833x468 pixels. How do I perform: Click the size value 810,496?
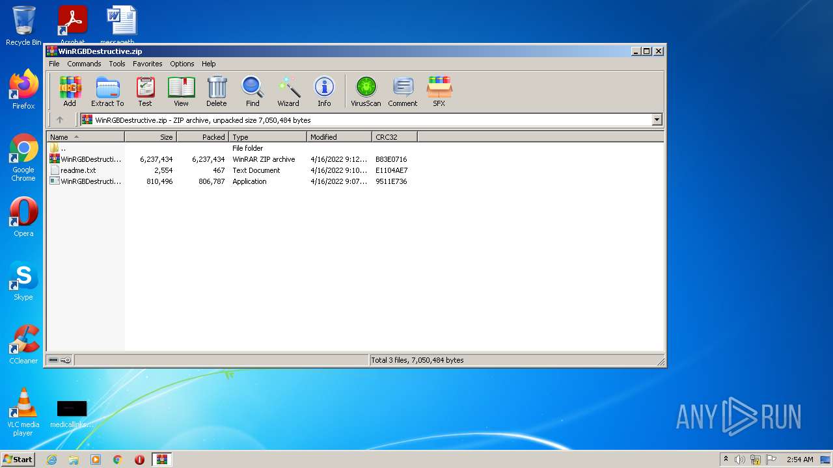[159, 181]
